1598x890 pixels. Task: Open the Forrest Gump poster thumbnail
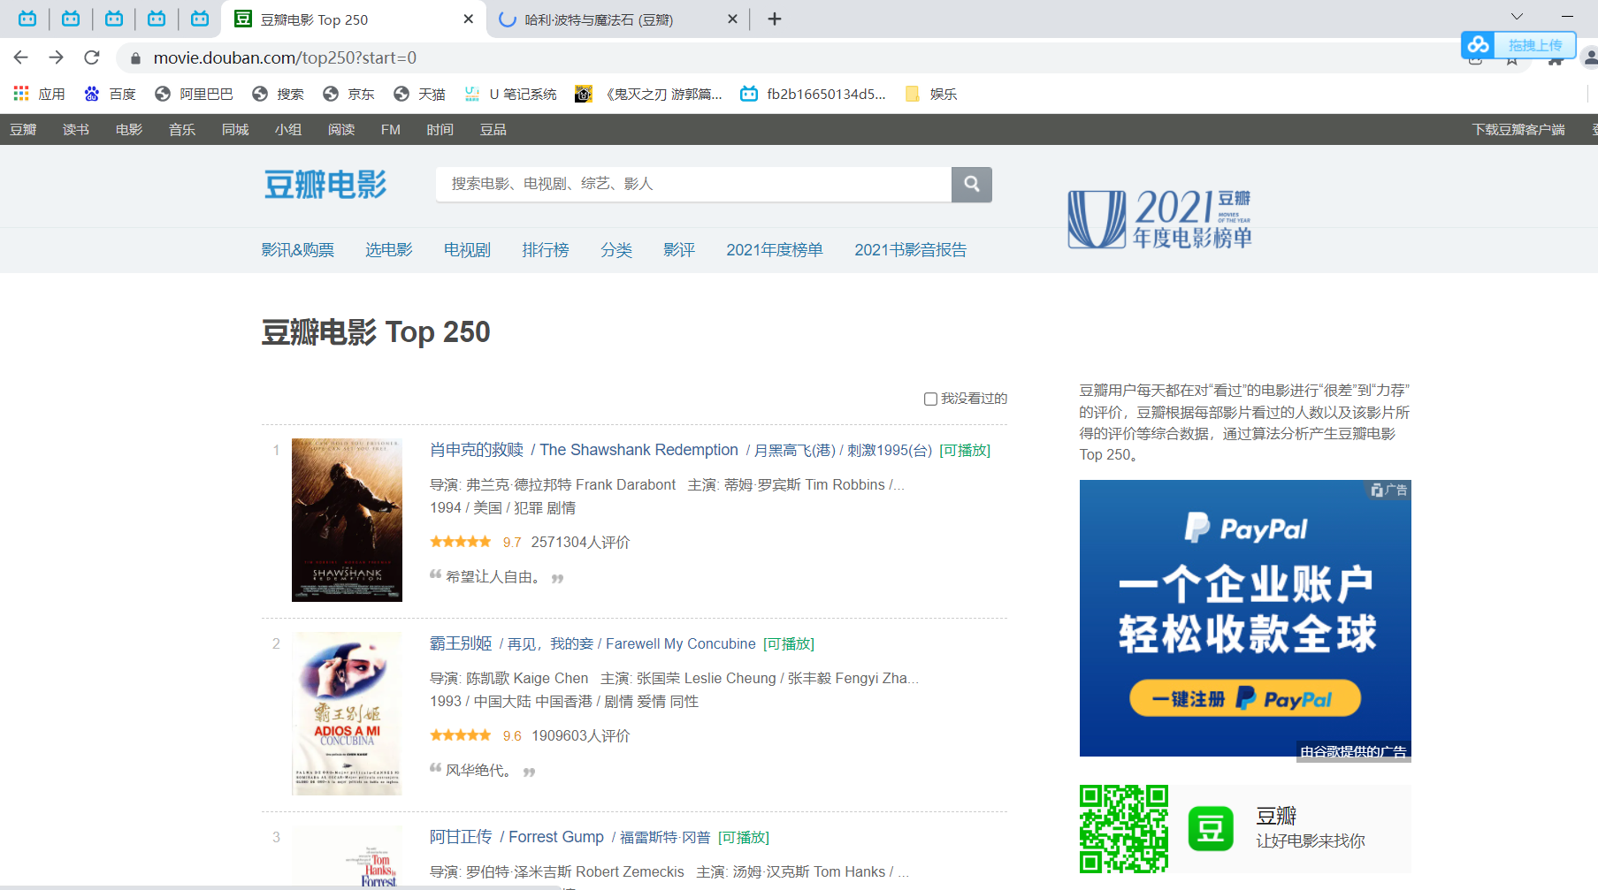347,857
